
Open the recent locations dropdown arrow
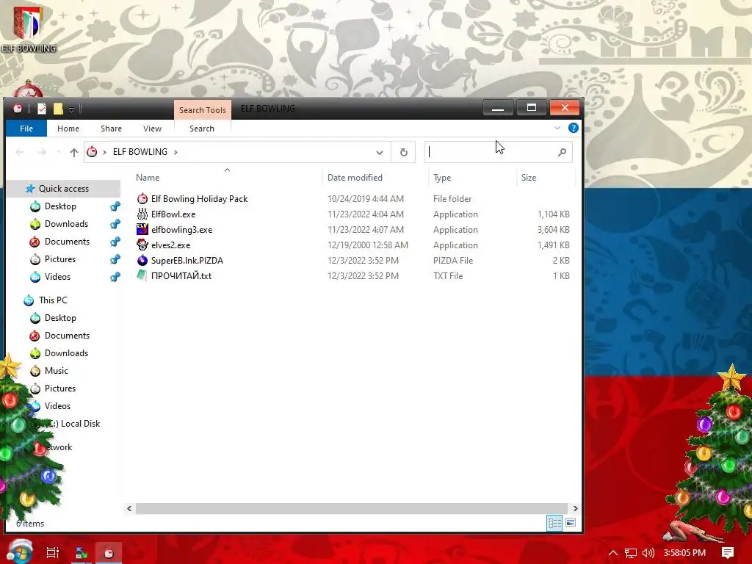pos(58,153)
